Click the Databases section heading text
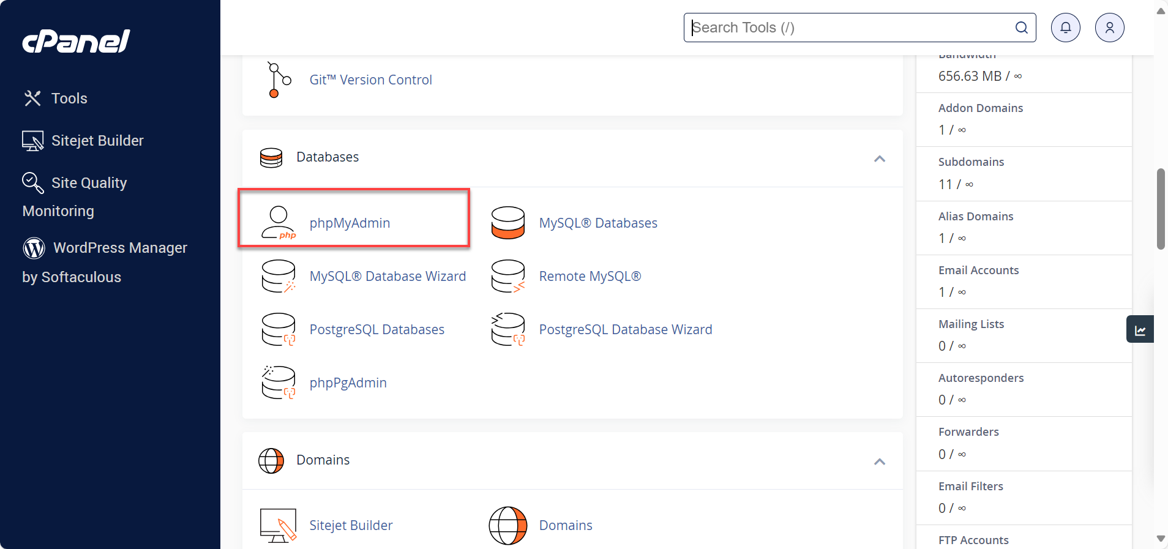1168x549 pixels. [328, 157]
